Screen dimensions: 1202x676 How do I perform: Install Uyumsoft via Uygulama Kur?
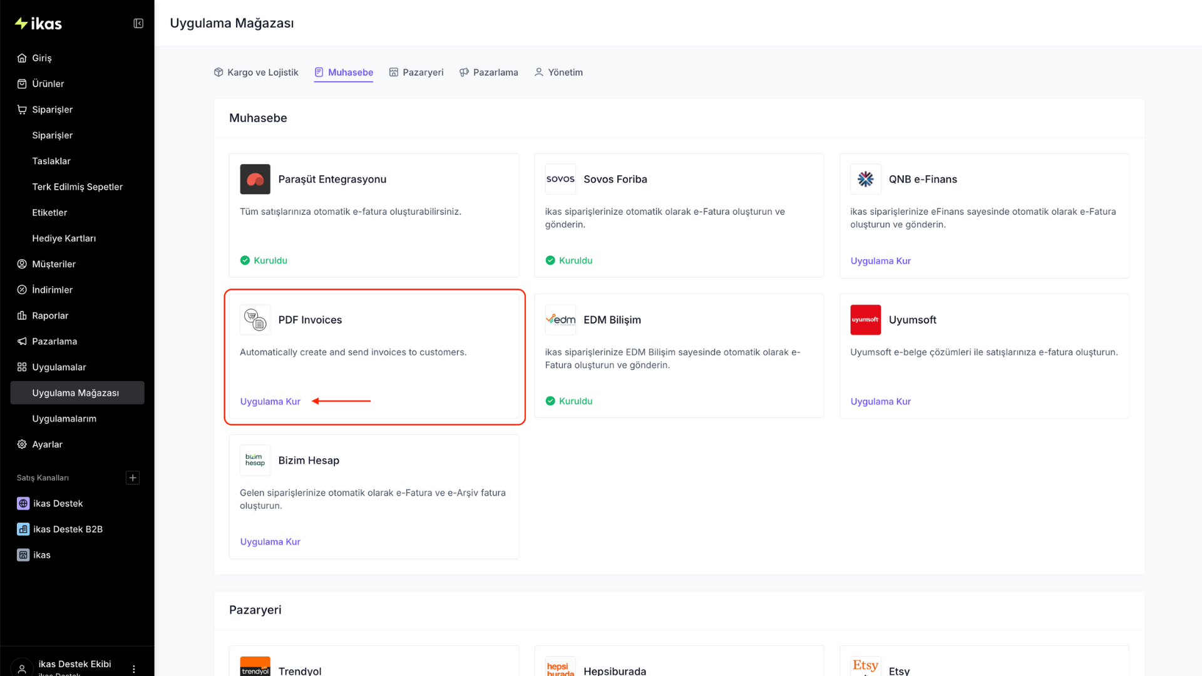click(x=880, y=401)
